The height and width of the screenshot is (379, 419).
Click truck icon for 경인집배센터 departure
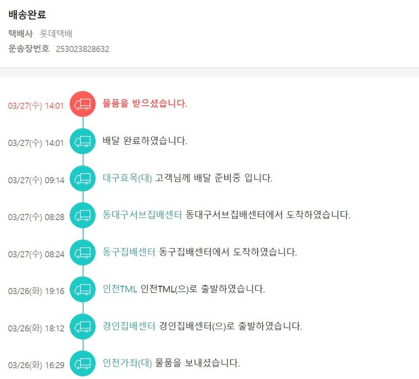click(83, 326)
